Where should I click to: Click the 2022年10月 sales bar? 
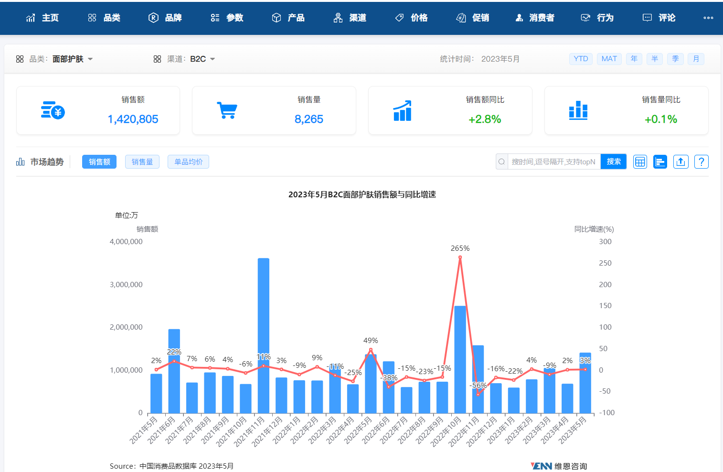(460, 359)
